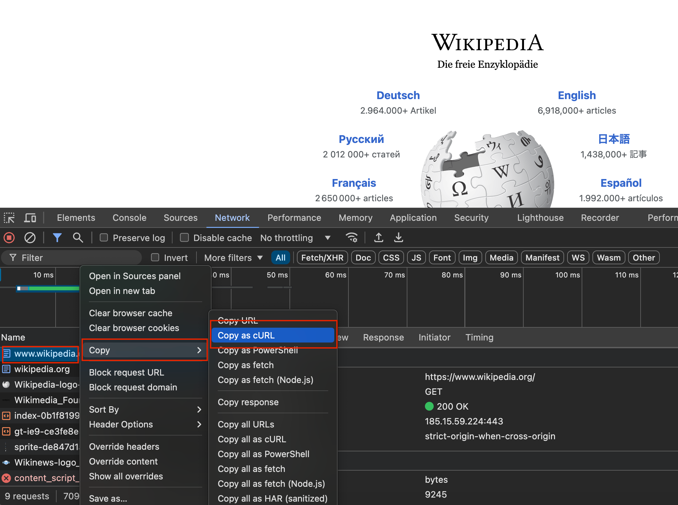678x505 pixels.
Task: Import HAR file upload icon
Action: (378, 238)
